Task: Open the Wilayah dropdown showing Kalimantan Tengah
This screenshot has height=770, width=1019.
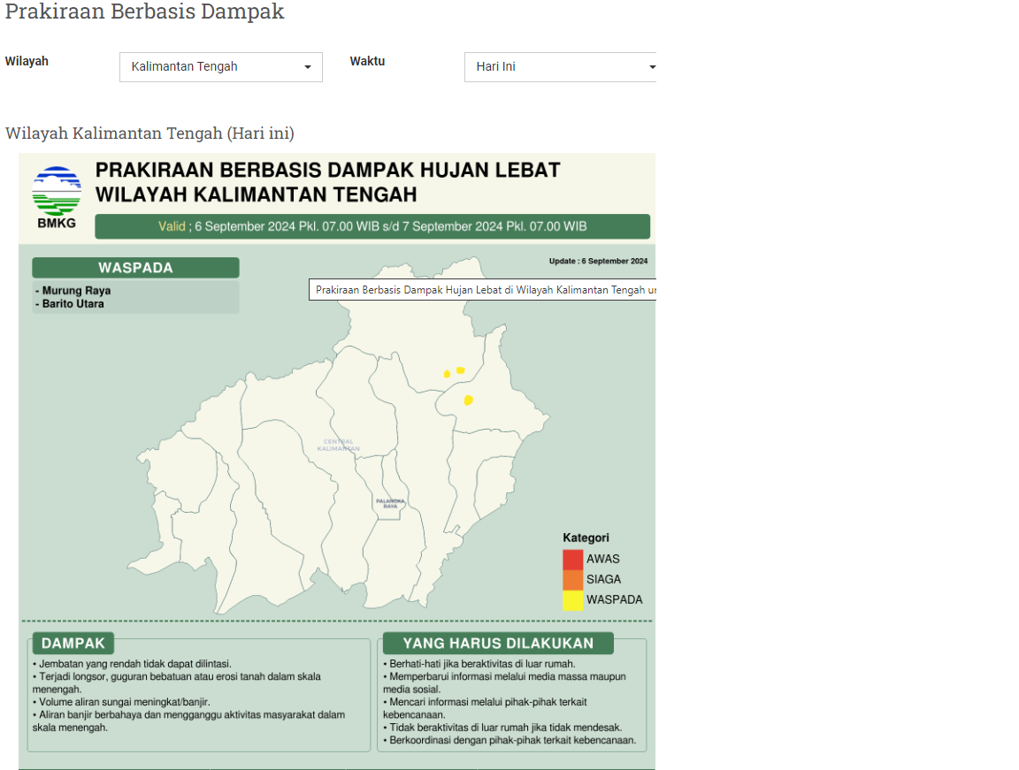Action: (x=221, y=67)
